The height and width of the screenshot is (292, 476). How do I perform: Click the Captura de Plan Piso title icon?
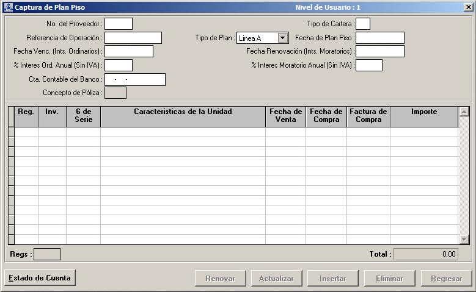(8, 7)
